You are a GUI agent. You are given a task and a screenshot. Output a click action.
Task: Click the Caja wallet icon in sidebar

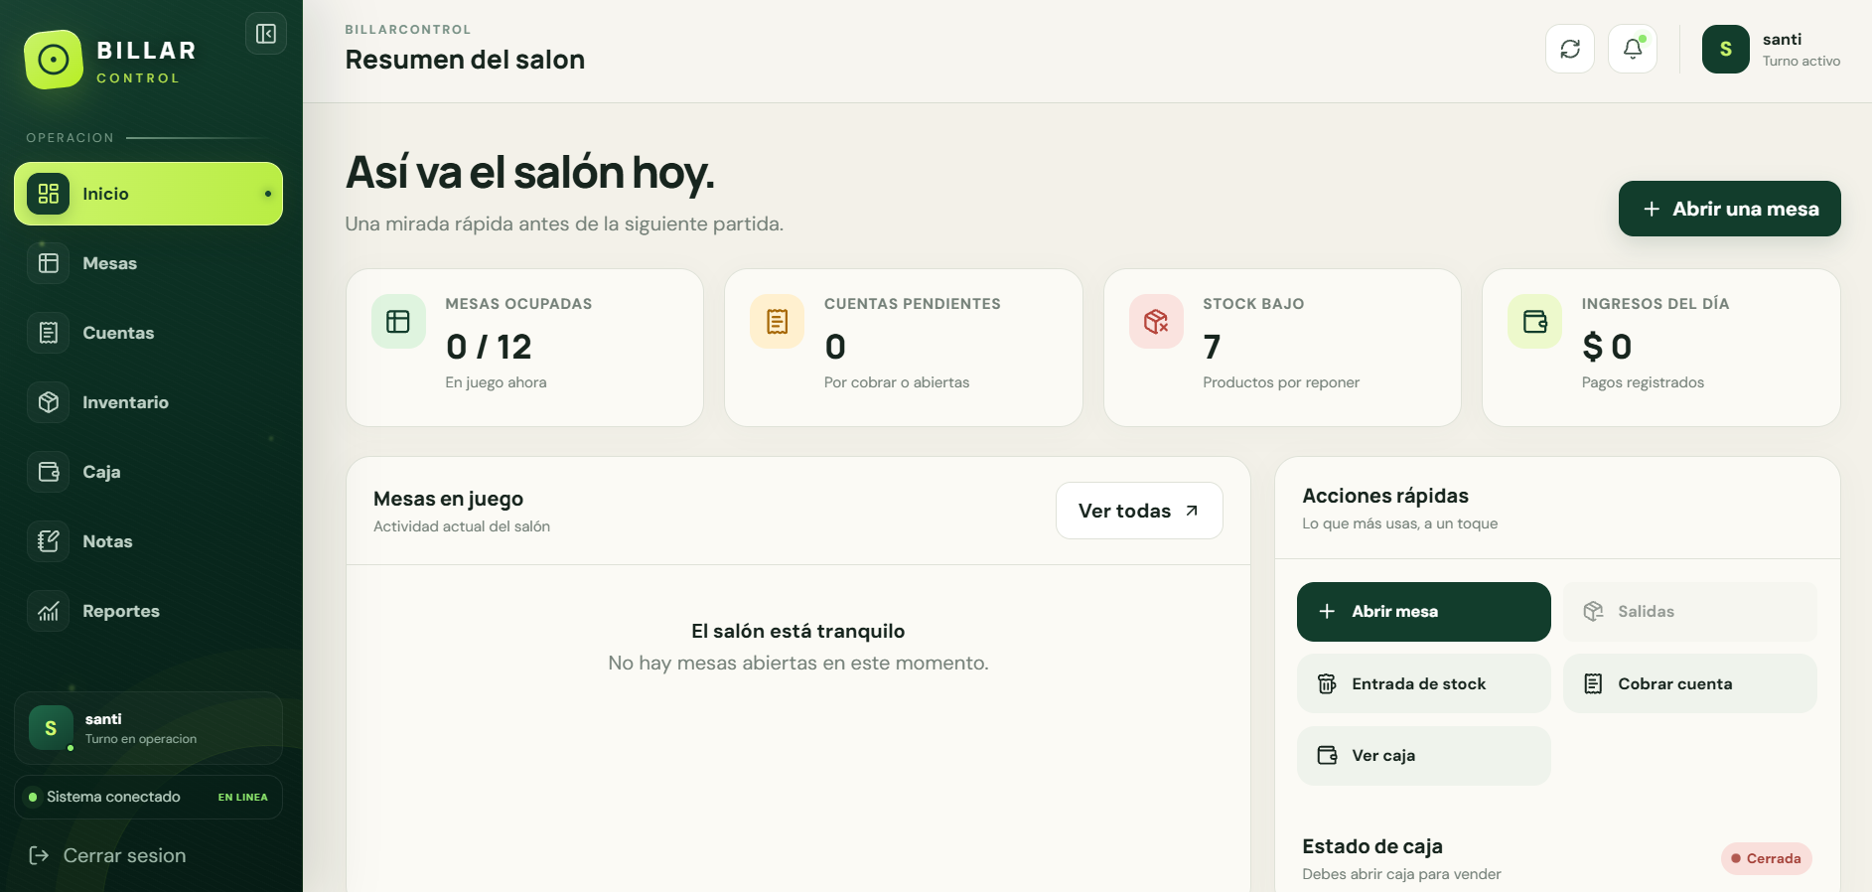click(49, 472)
